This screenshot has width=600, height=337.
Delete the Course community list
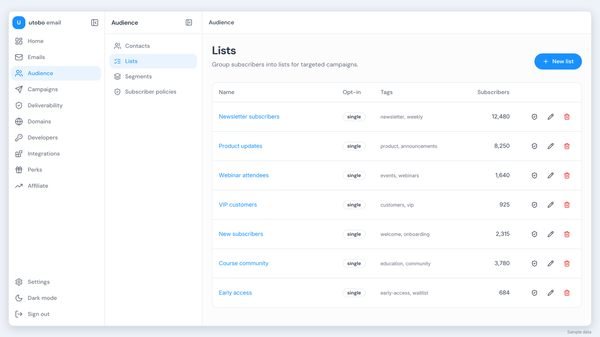click(567, 264)
